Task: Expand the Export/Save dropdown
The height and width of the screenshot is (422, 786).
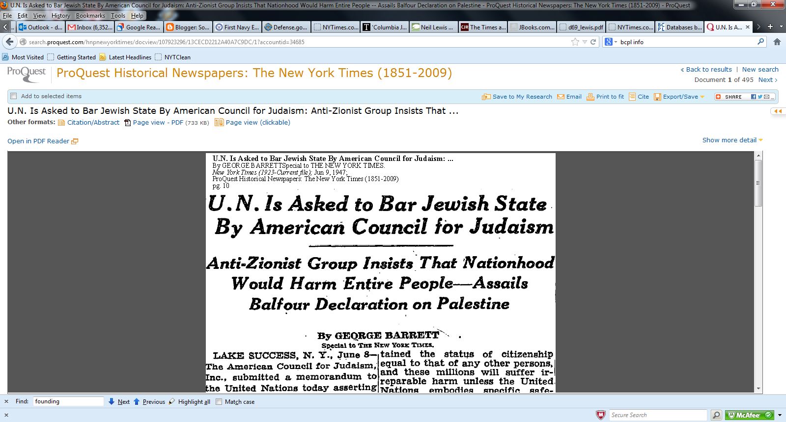Action: [x=702, y=97]
